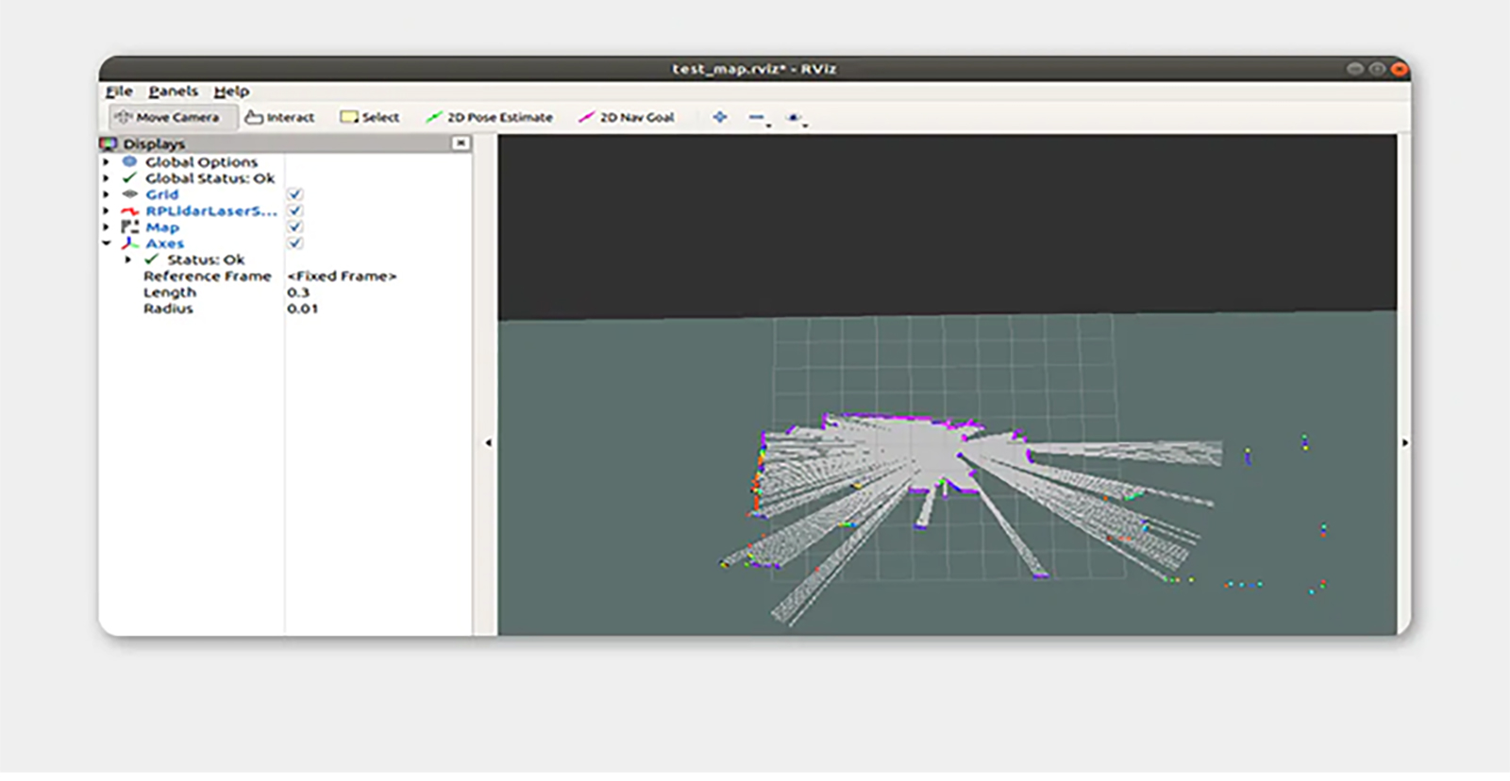Disable the Grid display checkbox
Image resolution: width=1510 pixels, height=781 pixels.
(x=295, y=194)
